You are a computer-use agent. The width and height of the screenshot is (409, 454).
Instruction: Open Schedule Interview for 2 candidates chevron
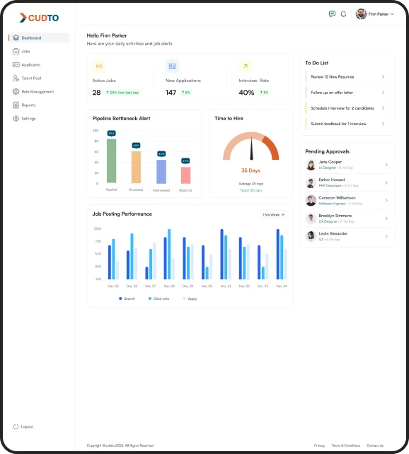pyautogui.click(x=383, y=108)
